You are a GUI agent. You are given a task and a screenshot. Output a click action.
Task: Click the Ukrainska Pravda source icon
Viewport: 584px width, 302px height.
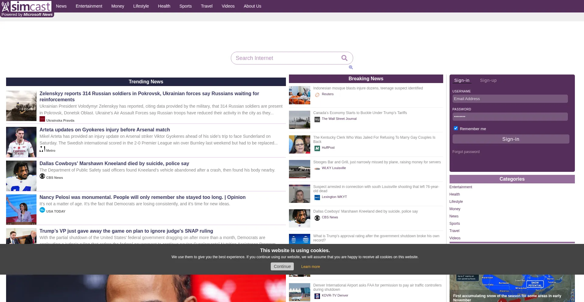point(42,119)
